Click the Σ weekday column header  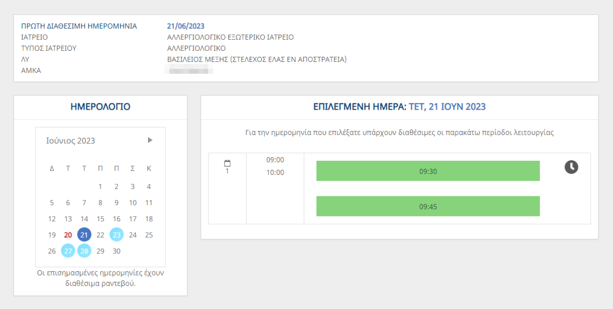[133, 168]
